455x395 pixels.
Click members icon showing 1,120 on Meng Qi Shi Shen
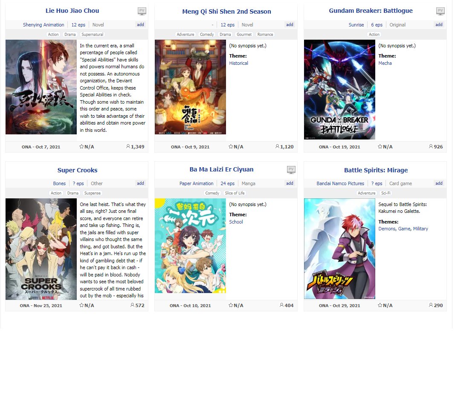[x=277, y=147]
